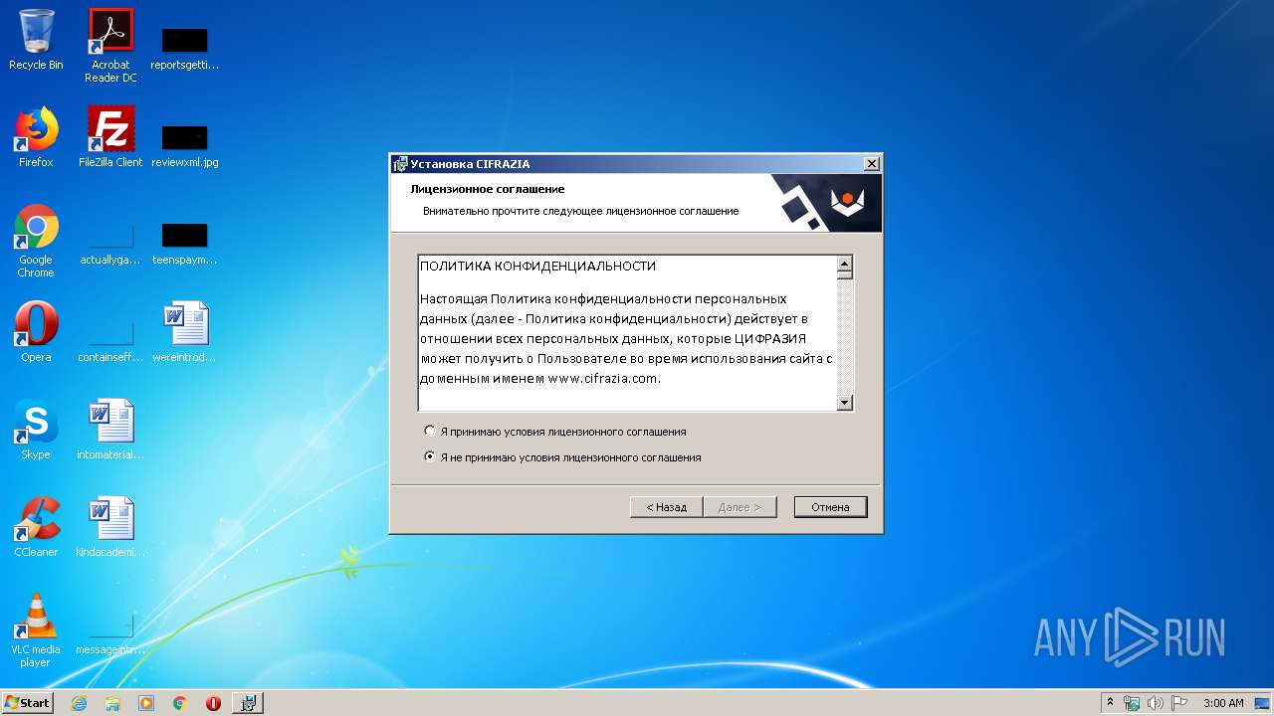This screenshot has height=716, width=1274.
Task: Open FileZilla Client shortcut
Action: (x=110, y=137)
